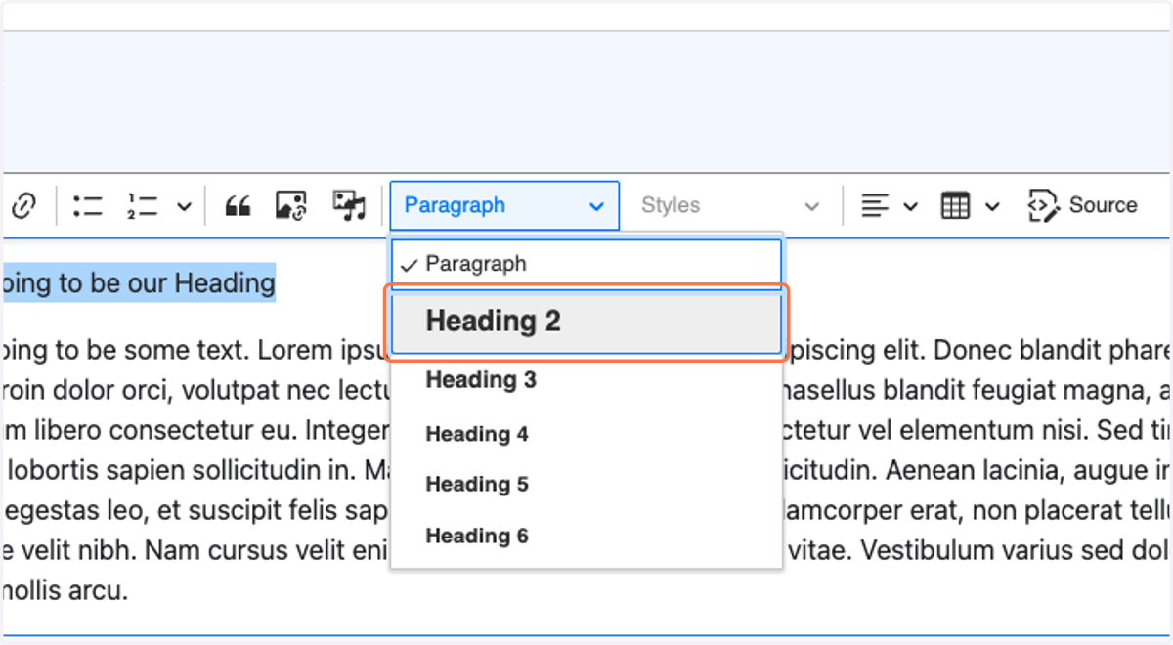Choose Heading 3 from format list

tap(586, 380)
